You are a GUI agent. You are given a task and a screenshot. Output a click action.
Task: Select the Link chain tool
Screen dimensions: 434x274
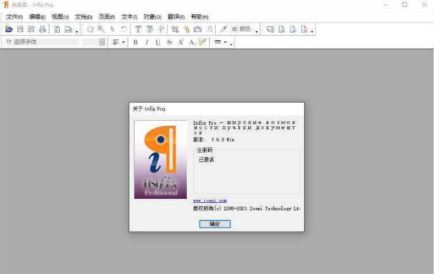(x=186, y=29)
